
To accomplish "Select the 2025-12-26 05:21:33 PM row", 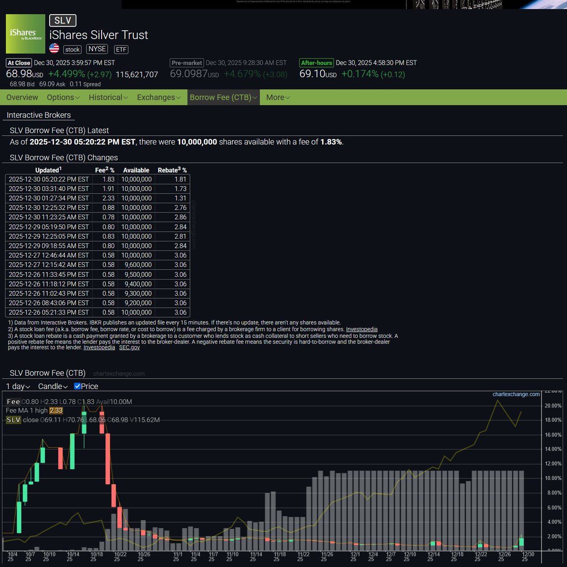I will click(x=97, y=312).
